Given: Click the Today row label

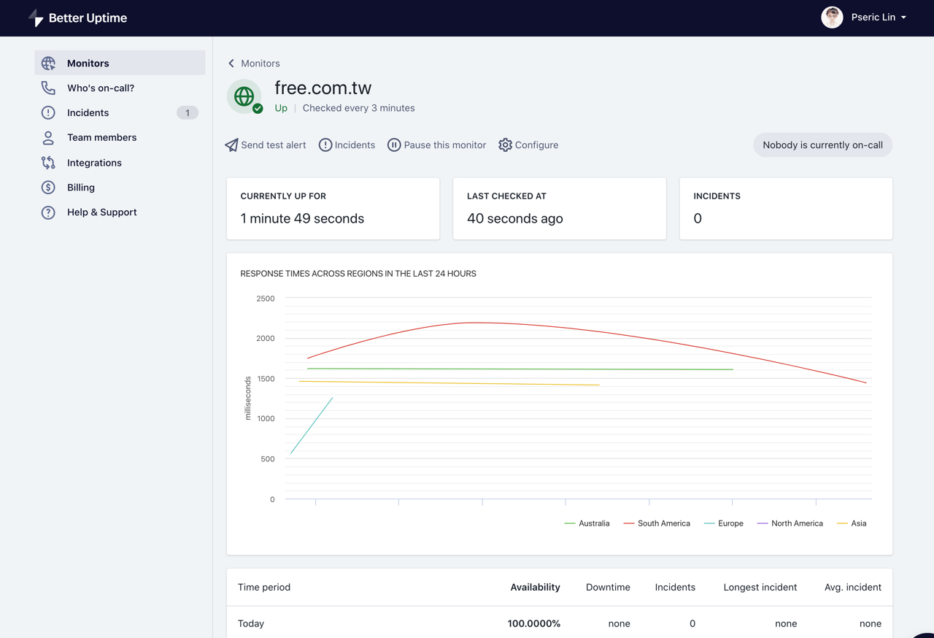Looking at the screenshot, I should coord(251,623).
